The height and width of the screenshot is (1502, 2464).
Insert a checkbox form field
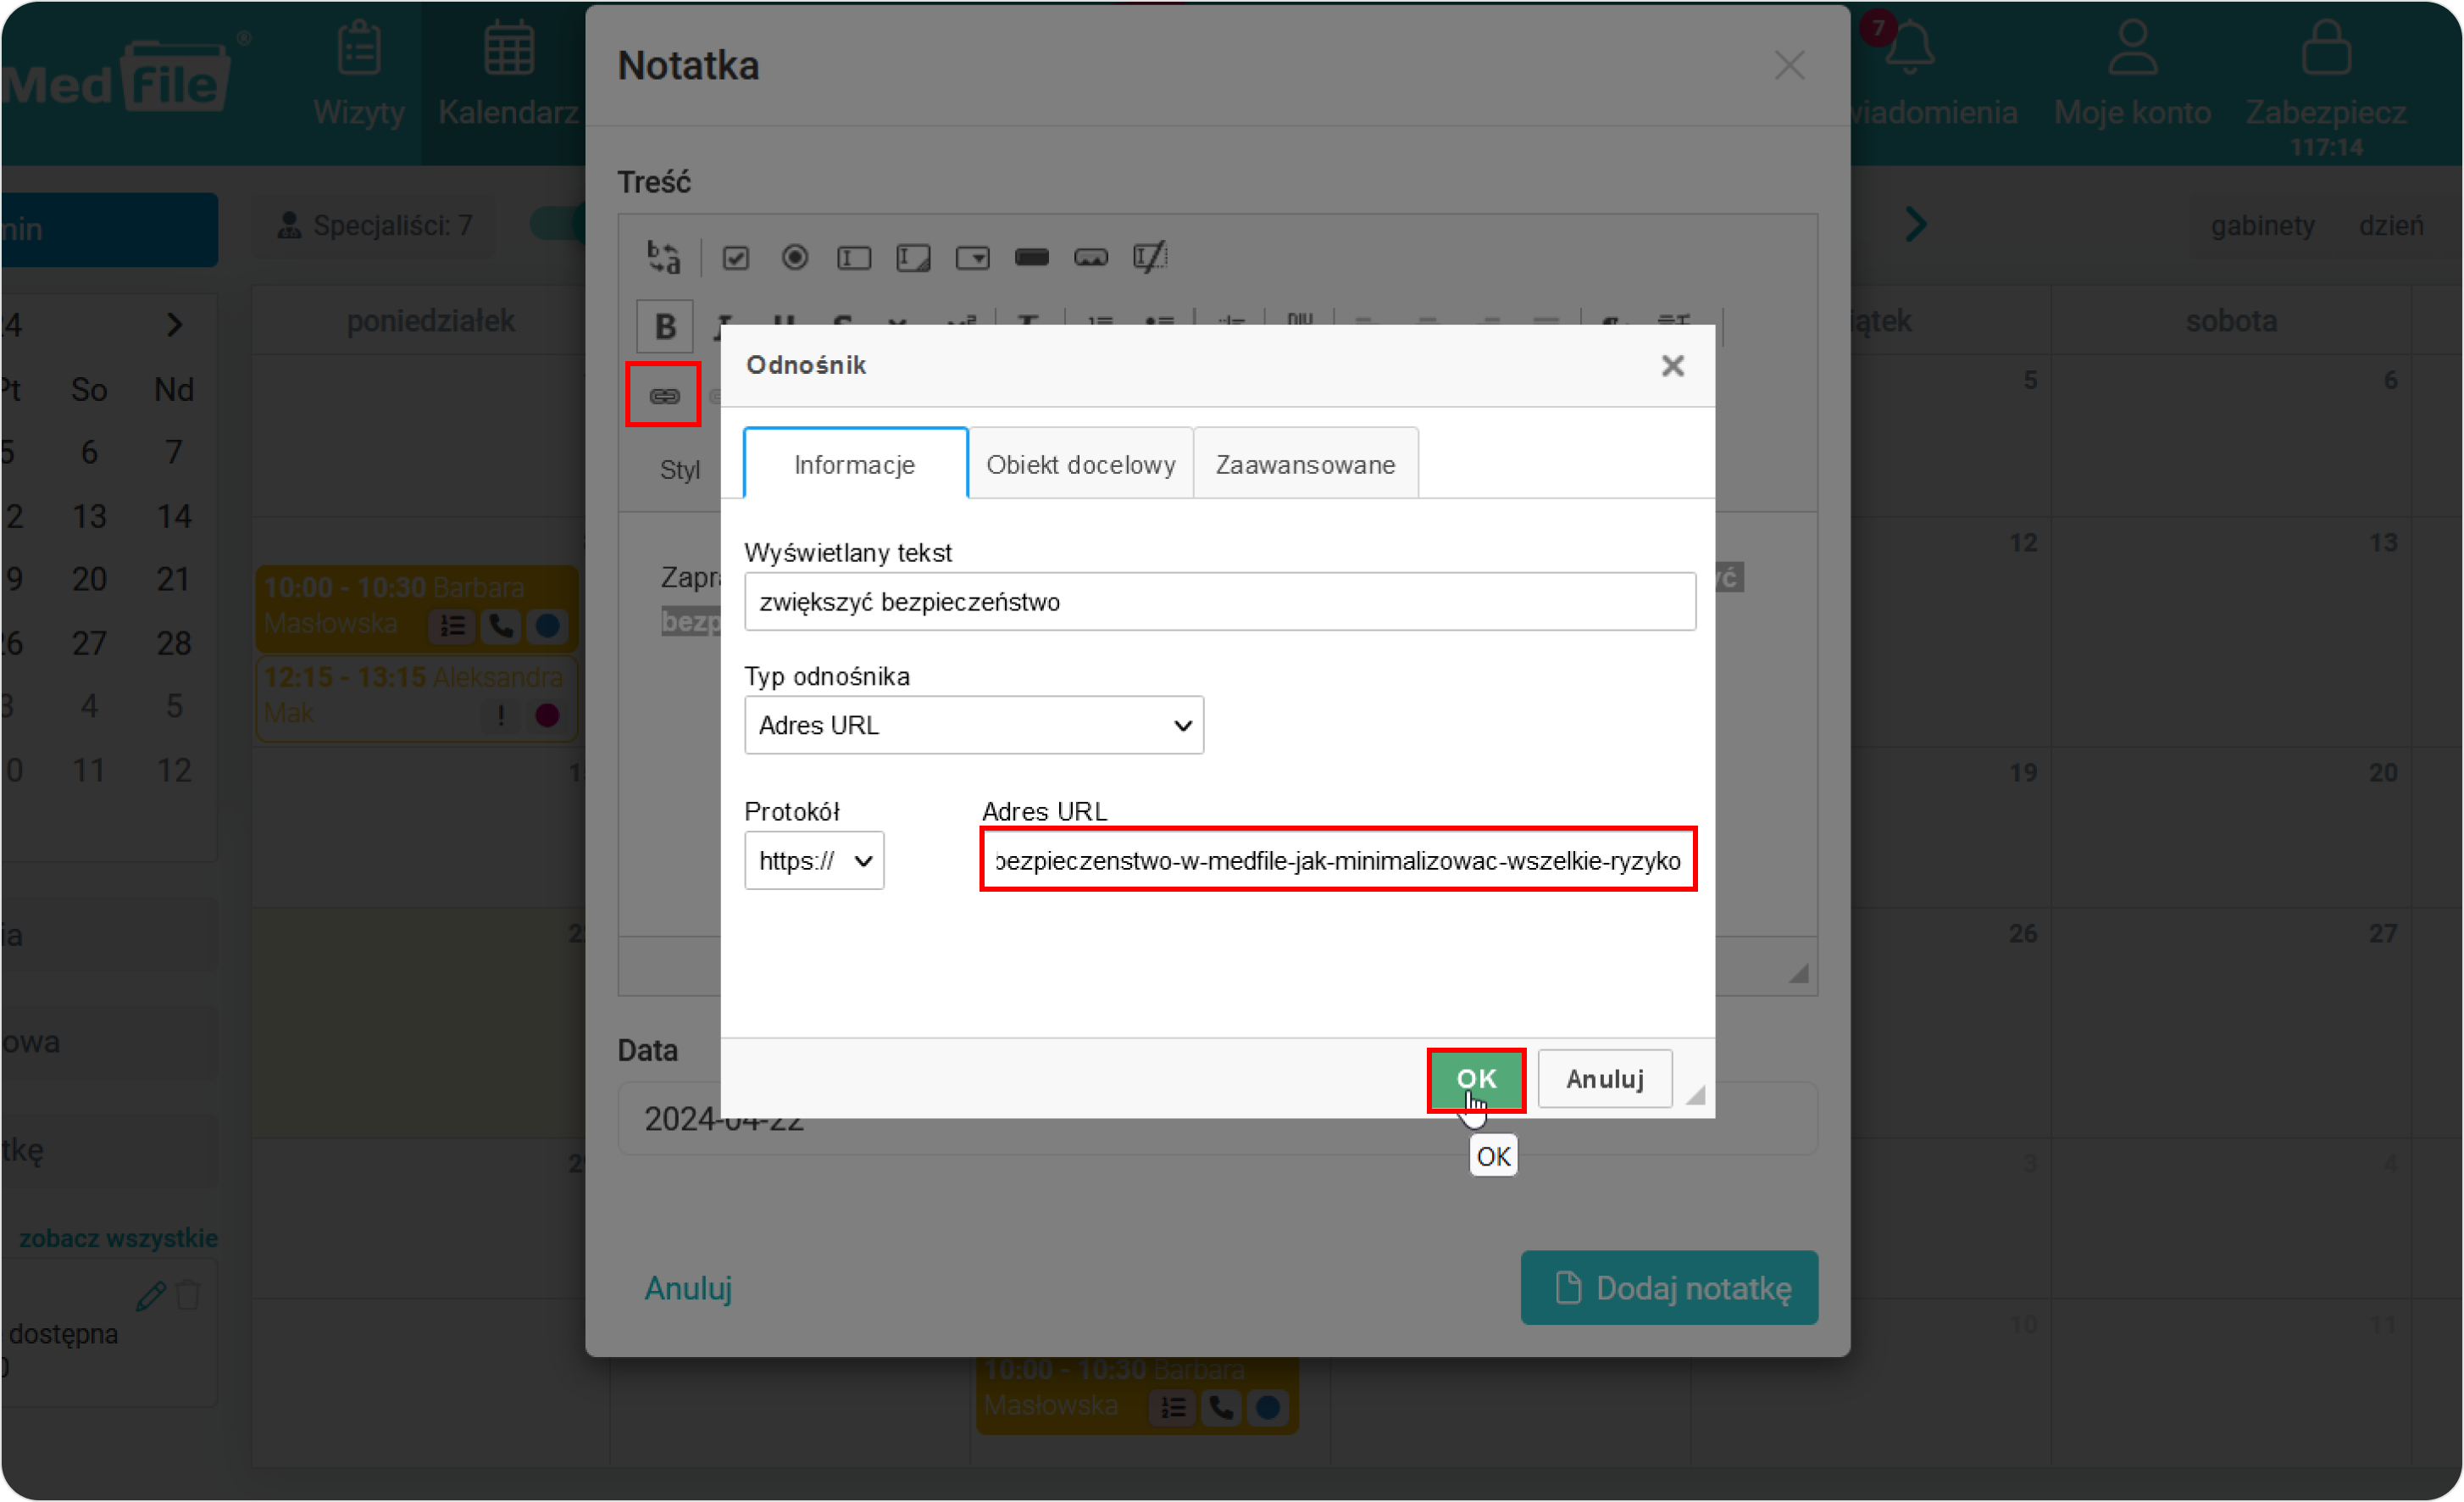736,259
